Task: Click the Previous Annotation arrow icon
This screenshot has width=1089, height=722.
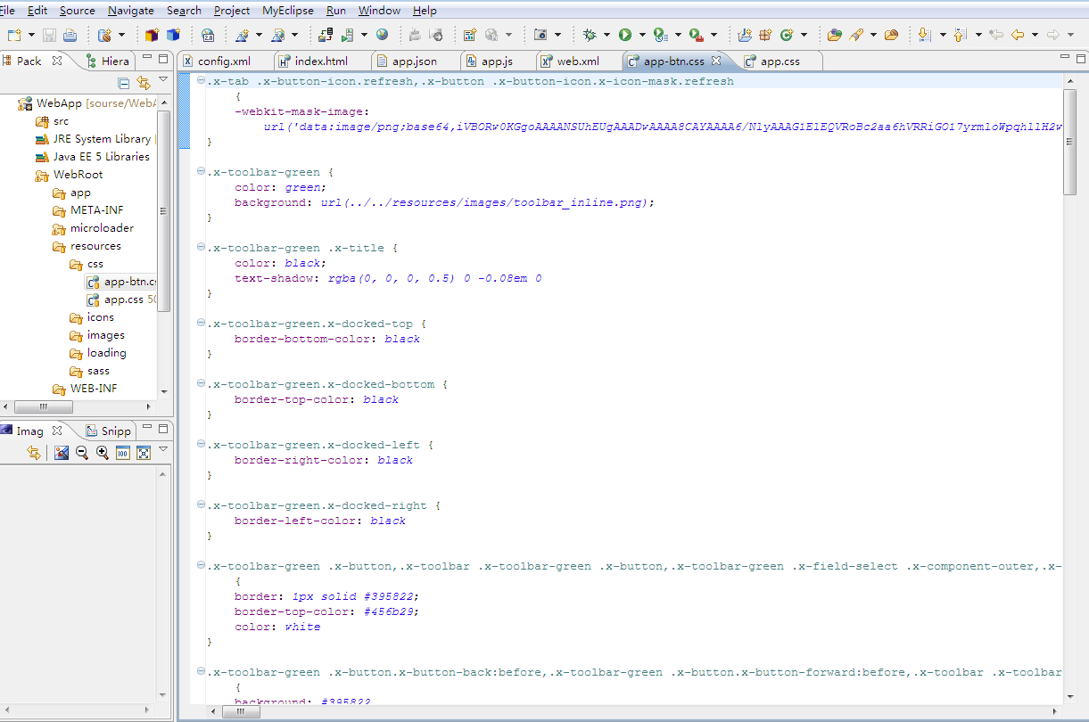Action: click(960, 35)
